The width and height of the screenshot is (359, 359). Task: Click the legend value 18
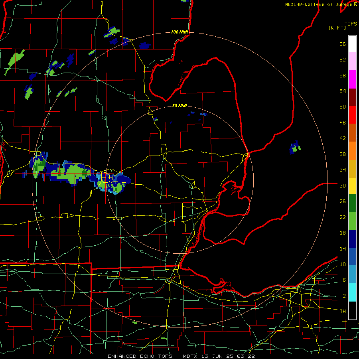coord(343,233)
